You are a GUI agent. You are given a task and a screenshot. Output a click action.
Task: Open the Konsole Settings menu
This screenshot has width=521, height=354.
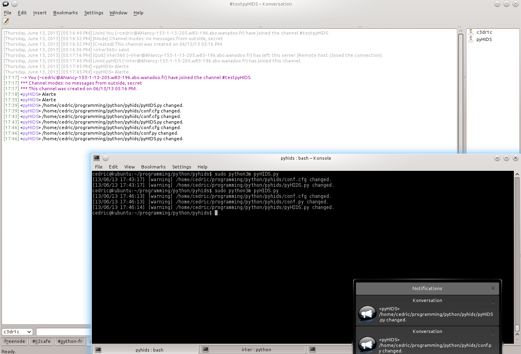point(182,167)
